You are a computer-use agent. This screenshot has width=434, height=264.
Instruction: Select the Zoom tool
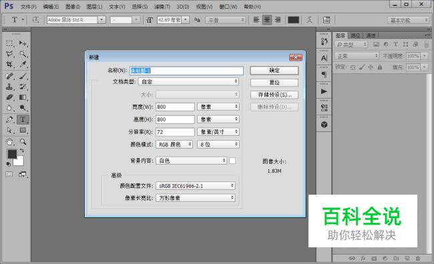coord(23,142)
